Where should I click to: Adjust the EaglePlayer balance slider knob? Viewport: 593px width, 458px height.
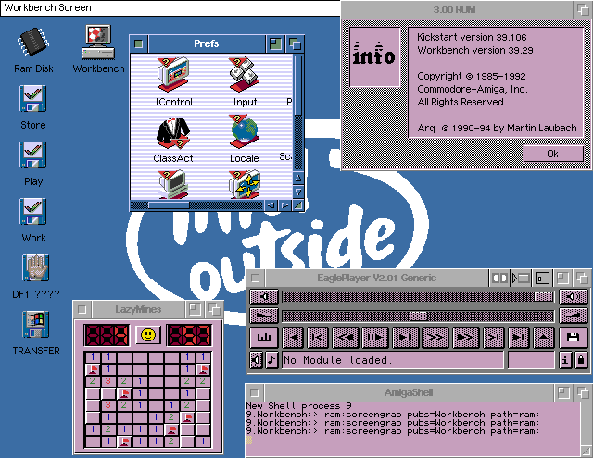(418, 316)
